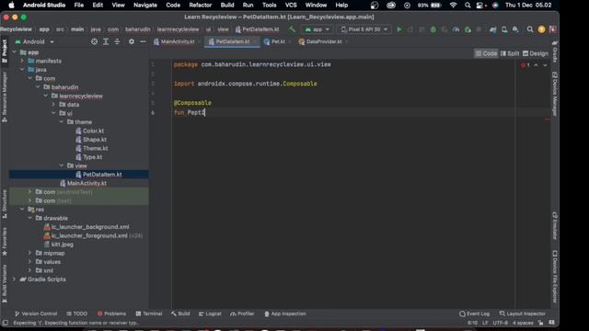Open the Device Manager toolbar icon
The height and width of the screenshot is (331, 589).
(x=504, y=29)
